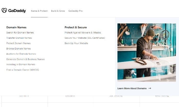Screen dimensions: 179x107
Task: Click the Domain Names section heading
Action: [16, 28]
